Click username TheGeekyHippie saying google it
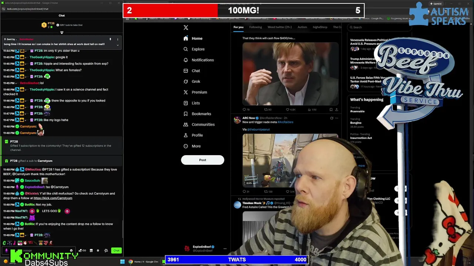 (x=42, y=57)
